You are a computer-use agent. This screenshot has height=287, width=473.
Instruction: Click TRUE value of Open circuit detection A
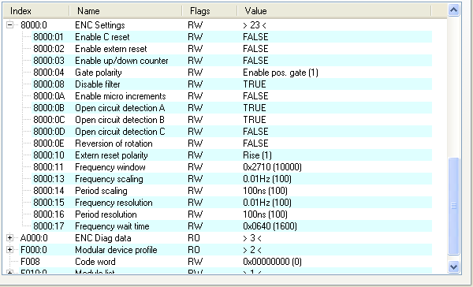click(x=255, y=108)
